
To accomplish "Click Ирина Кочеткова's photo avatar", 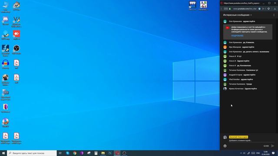I will [225, 88].
